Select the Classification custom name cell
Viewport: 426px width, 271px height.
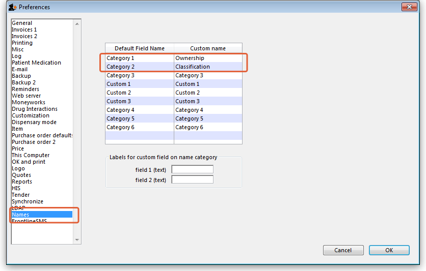207,67
